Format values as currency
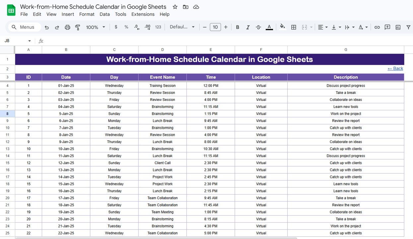 pos(116,27)
